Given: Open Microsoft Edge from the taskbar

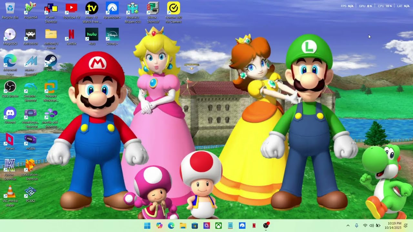Looking at the screenshot, I should 171,226.
